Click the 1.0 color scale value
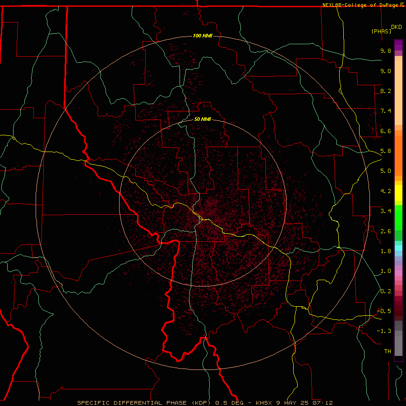This screenshot has height=406, width=406. point(386,271)
